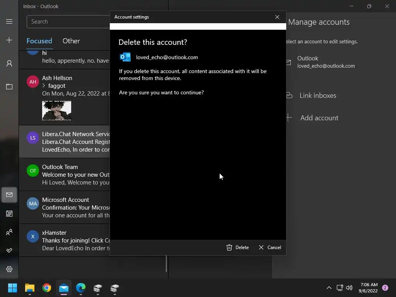Click the OT sender avatar
Viewport: 396px width, 297px height.
[33, 171]
